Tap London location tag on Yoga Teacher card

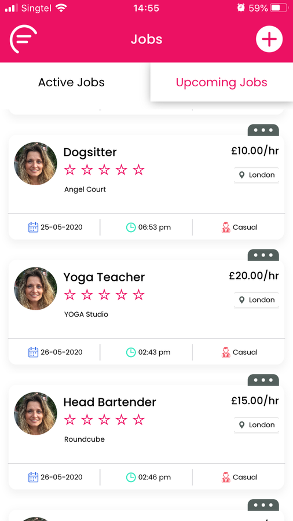click(x=257, y=300)
